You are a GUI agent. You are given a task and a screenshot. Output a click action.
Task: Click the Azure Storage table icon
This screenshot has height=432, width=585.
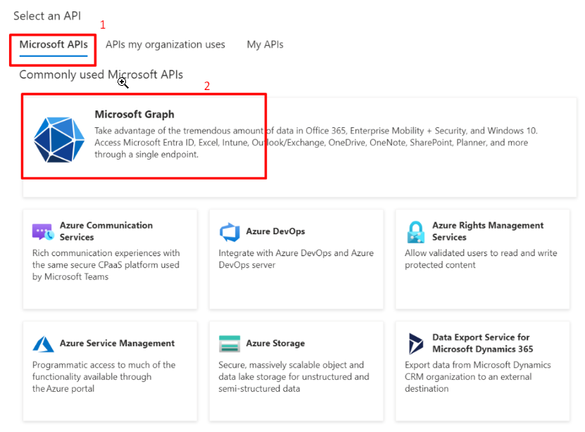click(x=229, y=343)
